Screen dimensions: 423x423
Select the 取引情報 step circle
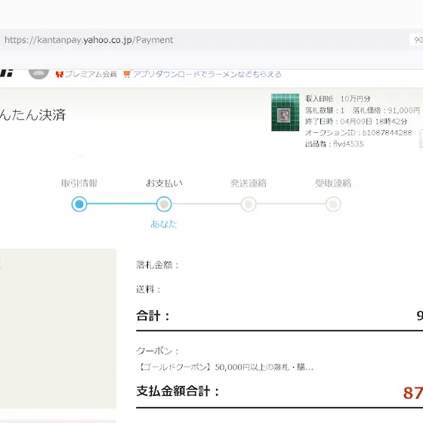pos(79,204)
